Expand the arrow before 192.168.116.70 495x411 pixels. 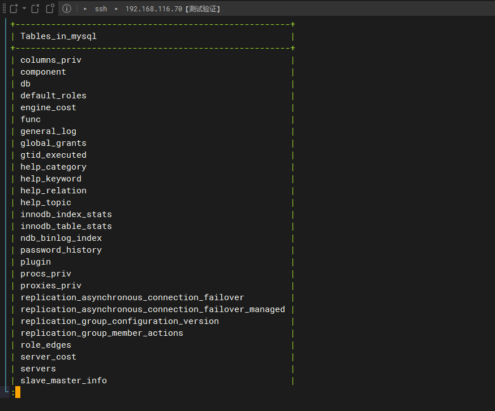click(116, 9)
